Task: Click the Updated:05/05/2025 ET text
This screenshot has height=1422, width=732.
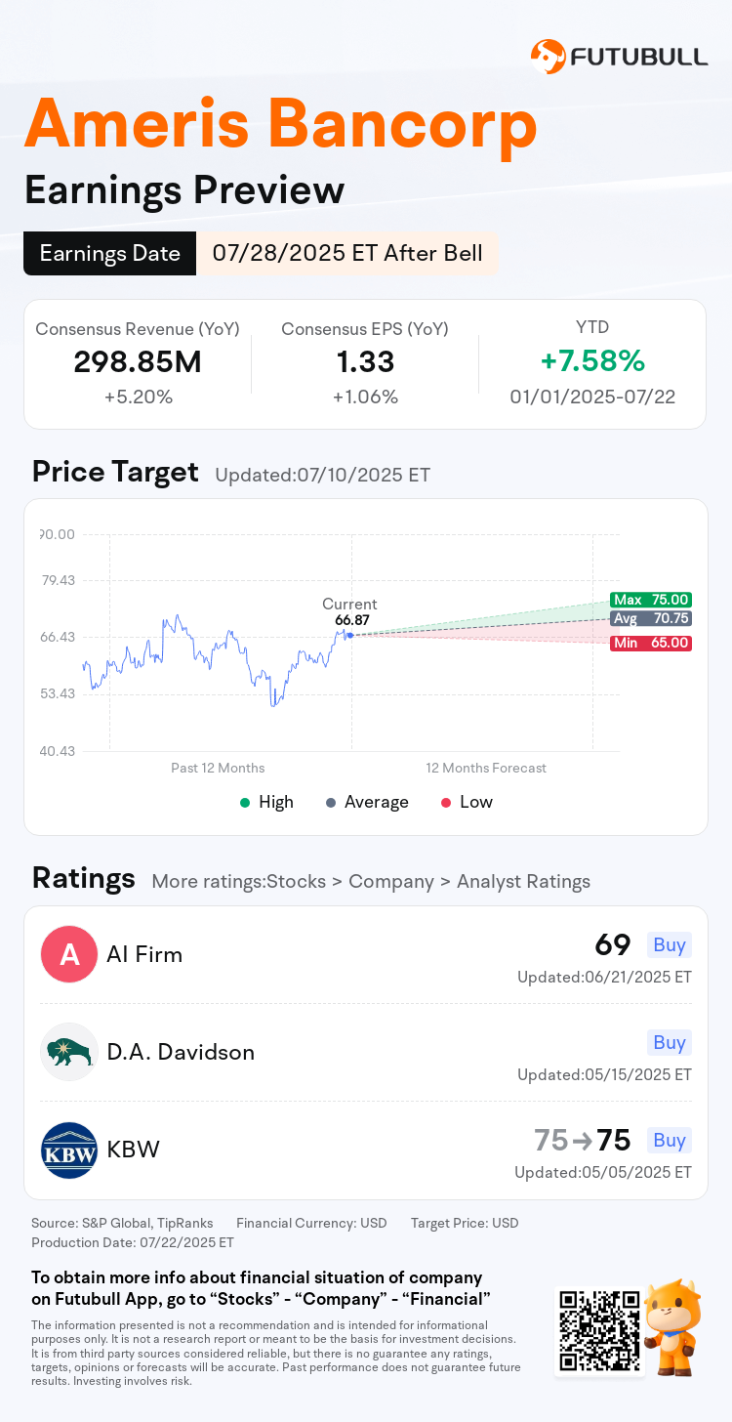Action: pos(604,1172)
